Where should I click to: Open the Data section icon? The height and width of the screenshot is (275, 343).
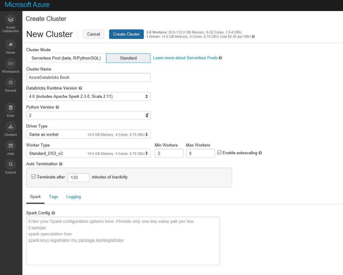pyautogui.click(x=10, y=108)
